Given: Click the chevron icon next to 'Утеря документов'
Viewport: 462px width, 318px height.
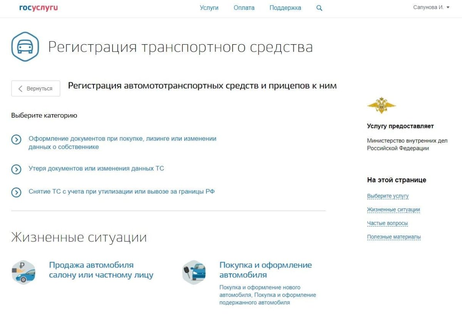Looking at the screenshot, I should (16, 168).
